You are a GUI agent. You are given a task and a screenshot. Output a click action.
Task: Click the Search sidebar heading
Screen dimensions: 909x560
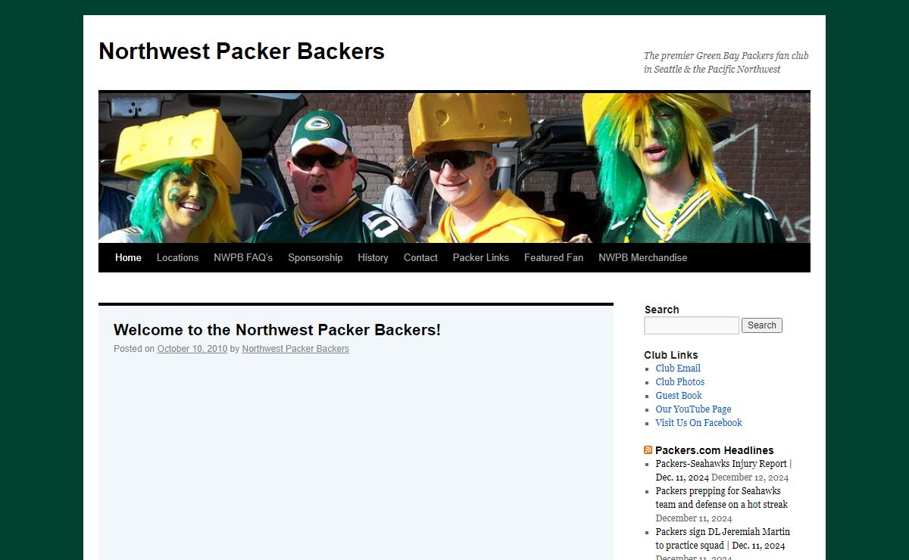tap(662, 310)
